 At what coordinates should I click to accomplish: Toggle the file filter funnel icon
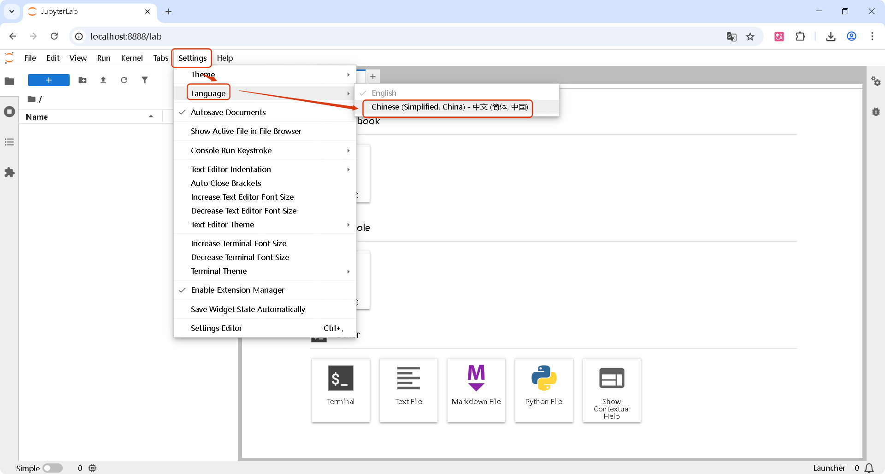145,80
